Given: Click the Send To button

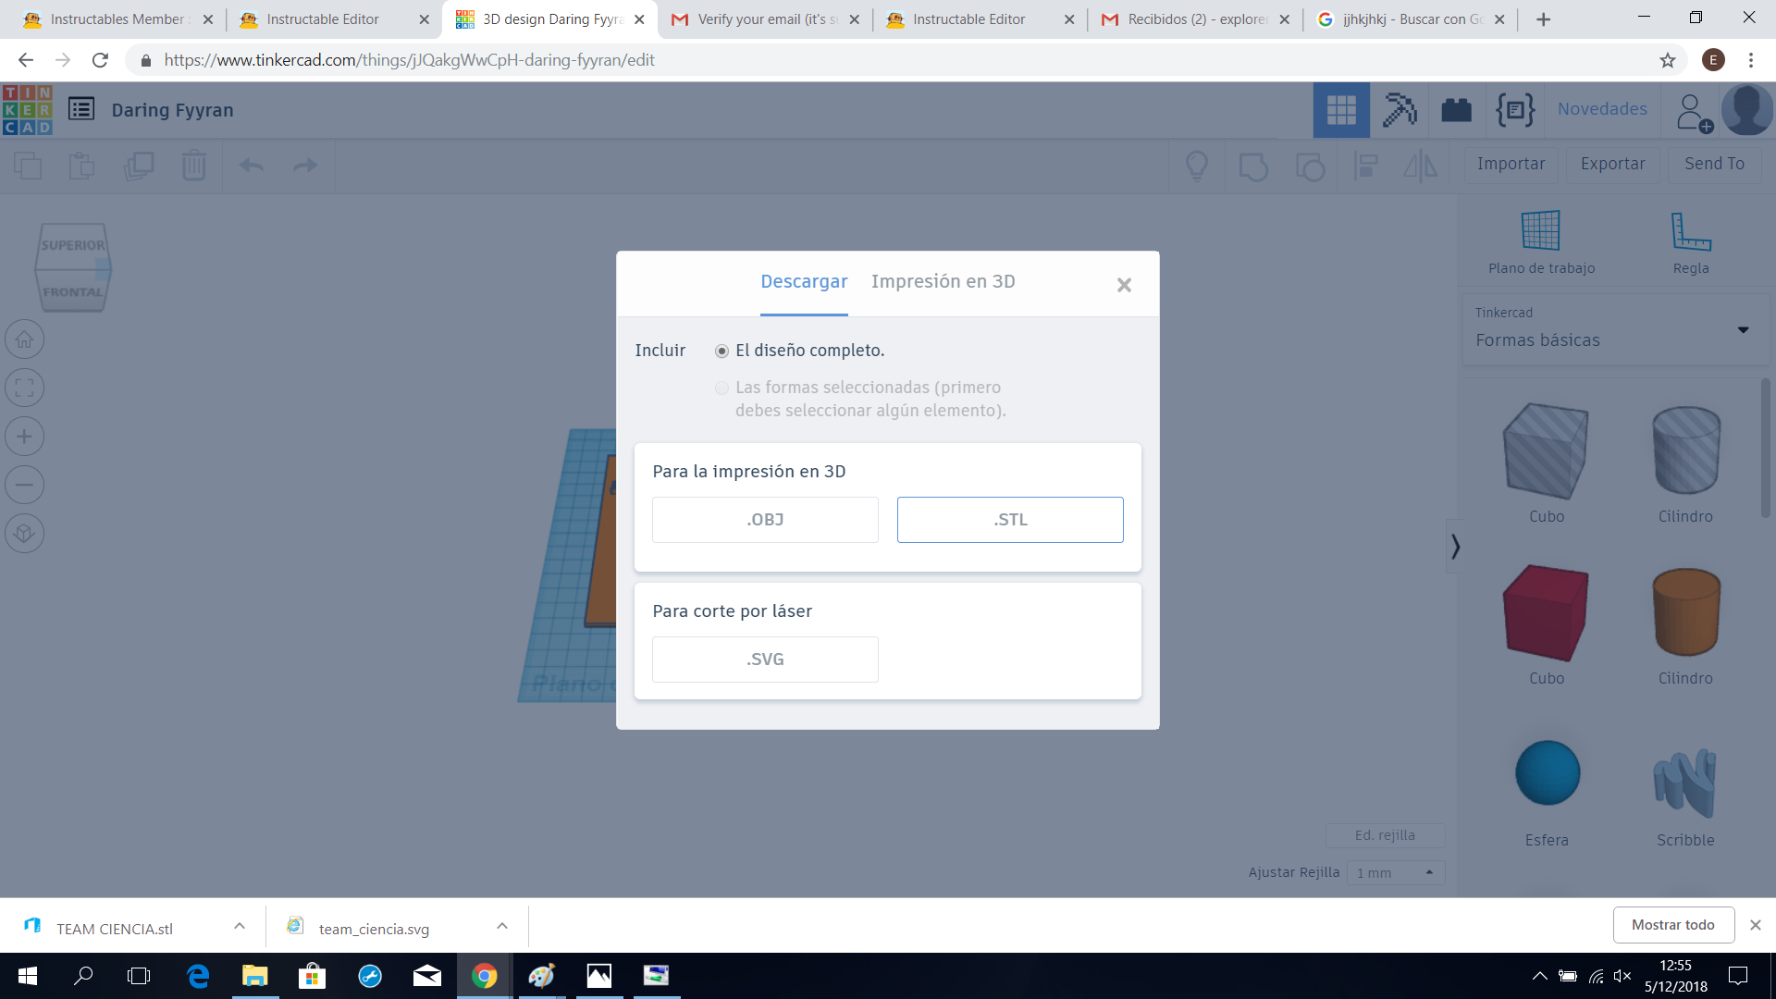Looking at the screenshot, I should pos(1714,164).
